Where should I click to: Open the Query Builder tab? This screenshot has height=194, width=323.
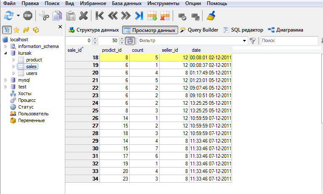[199, 30]
